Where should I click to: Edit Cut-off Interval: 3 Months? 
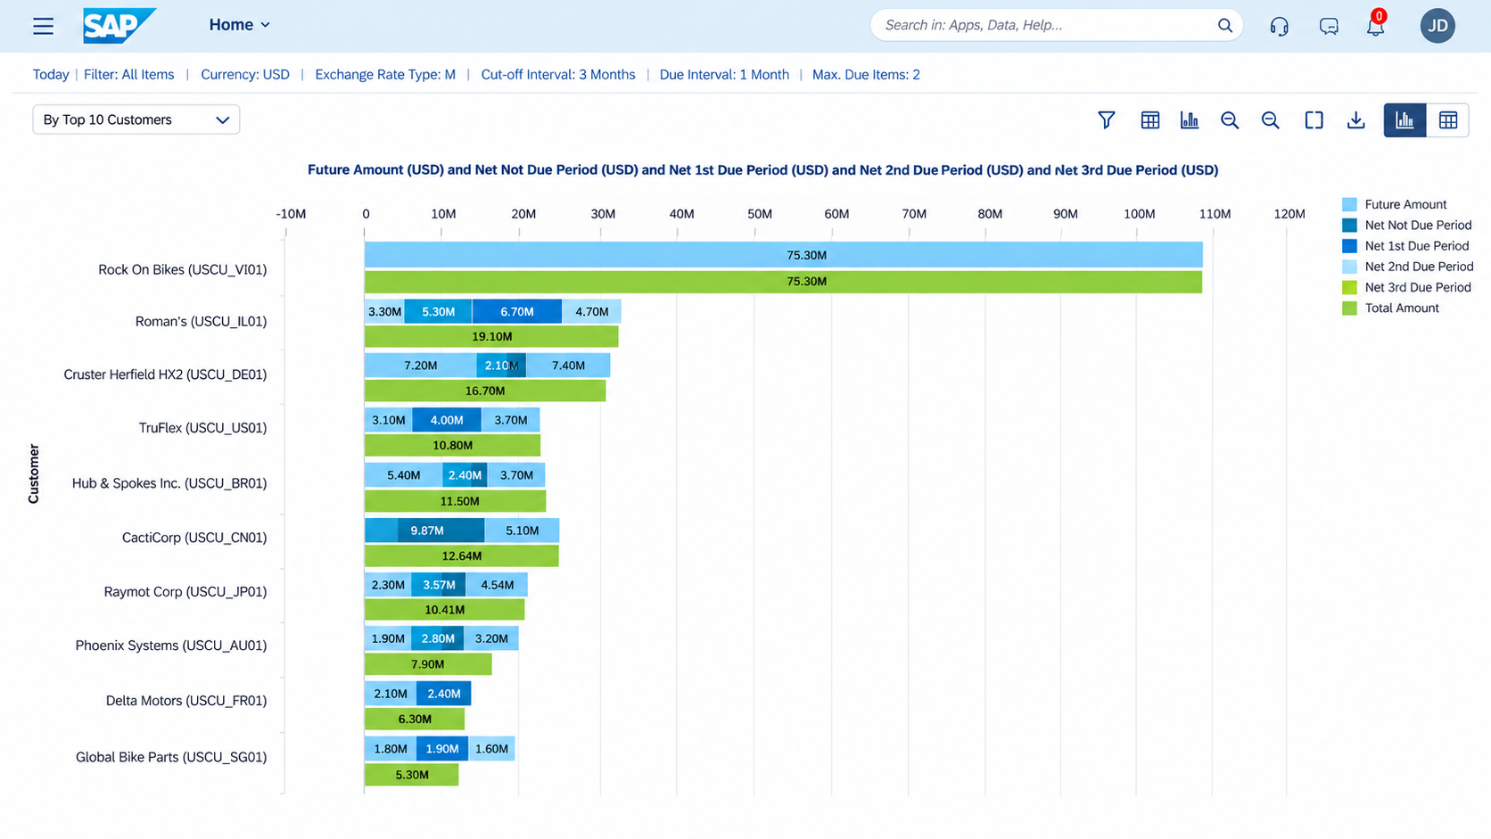click(558, 75)
